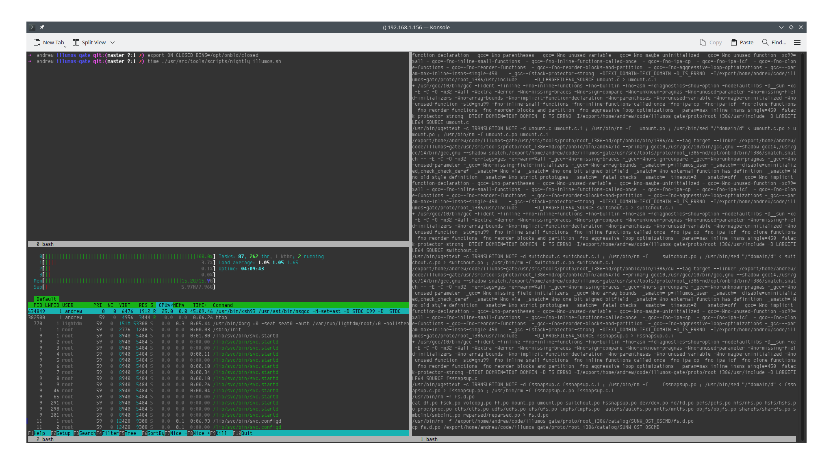Sort htop by VIRT column header

125,305
